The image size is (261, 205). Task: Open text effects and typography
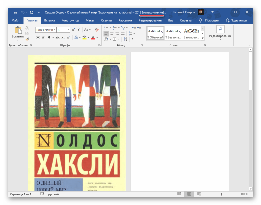(x=76, y=37)
